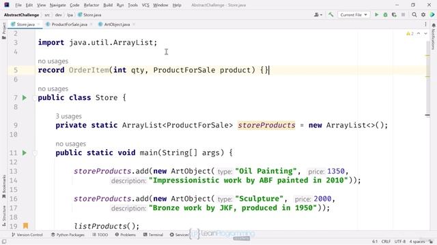Viewport: 437px width, 245px height.
Task: Click the JetBrains Toolbox arrow icon
Action: [432, 15]
